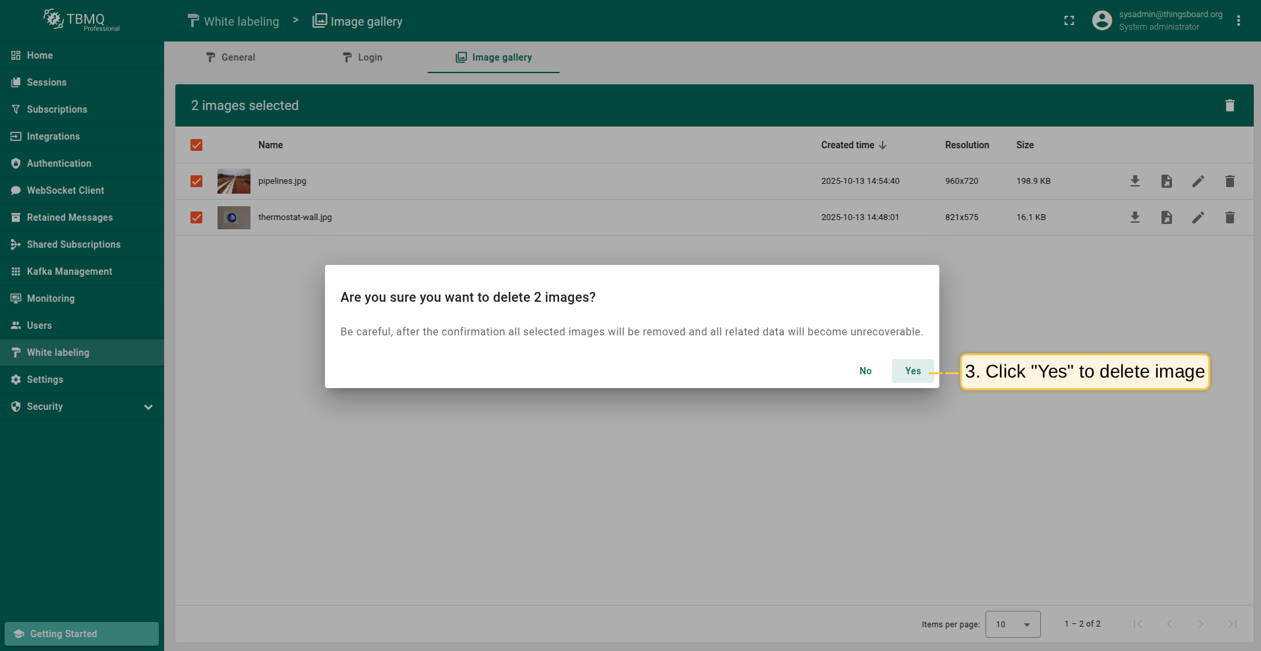Edit the pipelines.jpg image
This screenshot has width=1261, height=651.
[1198, 181]
